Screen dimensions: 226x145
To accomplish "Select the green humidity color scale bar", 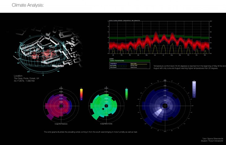I will (126, 94).
